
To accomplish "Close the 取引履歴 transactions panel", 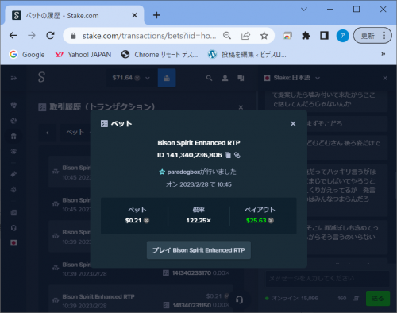I will (241, 107).
